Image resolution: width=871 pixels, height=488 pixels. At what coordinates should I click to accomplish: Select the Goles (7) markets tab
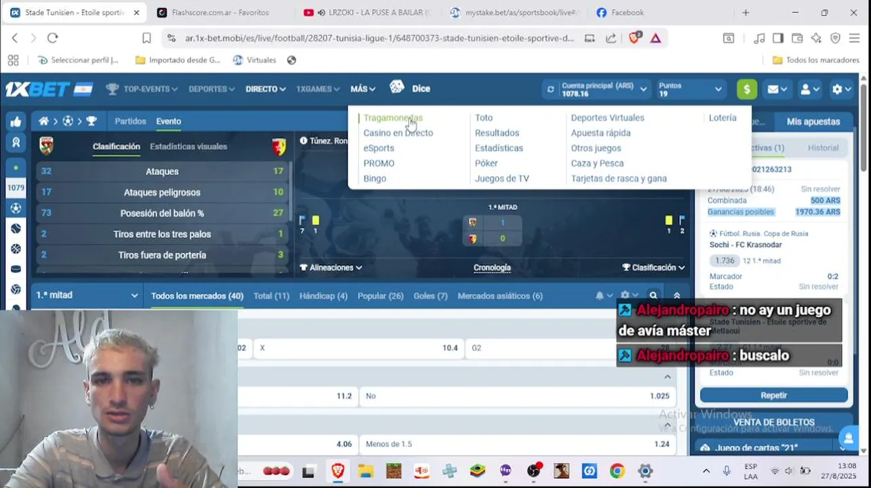tap(431, 296)
